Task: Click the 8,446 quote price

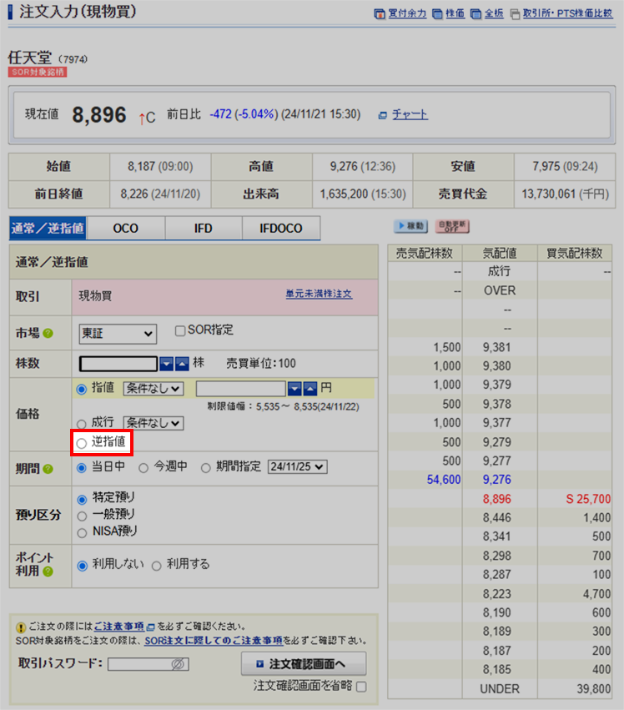Action: point(496,517)
